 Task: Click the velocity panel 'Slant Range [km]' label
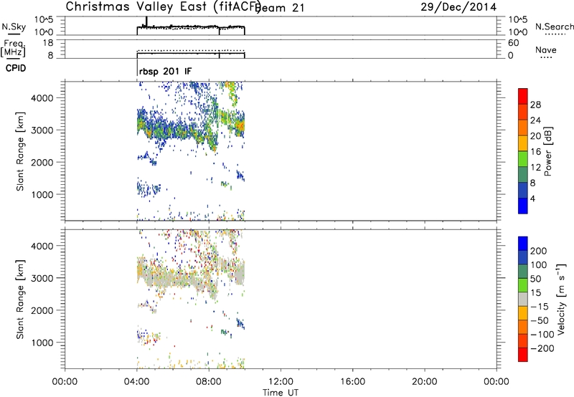tap(20, 300)
